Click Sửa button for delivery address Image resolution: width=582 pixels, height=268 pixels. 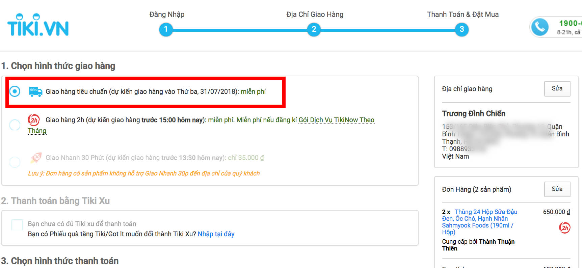[557, 89]
